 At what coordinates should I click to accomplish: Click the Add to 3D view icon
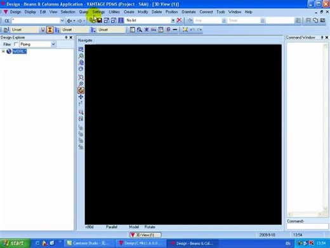pos(107,20)
